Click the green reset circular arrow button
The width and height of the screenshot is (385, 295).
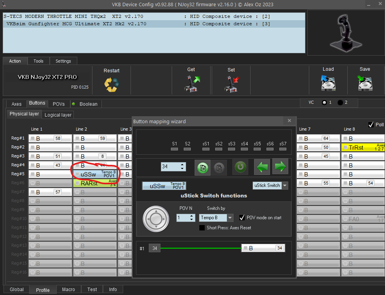point(240,167)
